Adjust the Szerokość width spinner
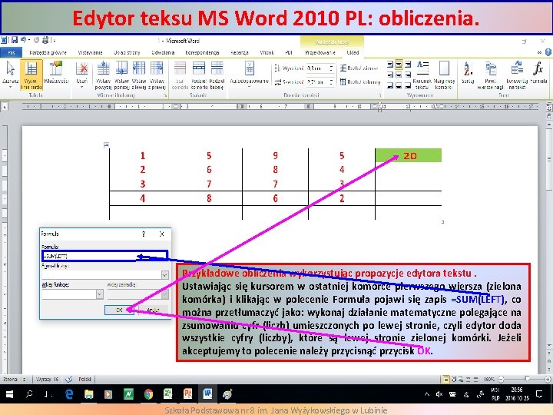Viewport: 553px width, 415px height. point(331,82)
